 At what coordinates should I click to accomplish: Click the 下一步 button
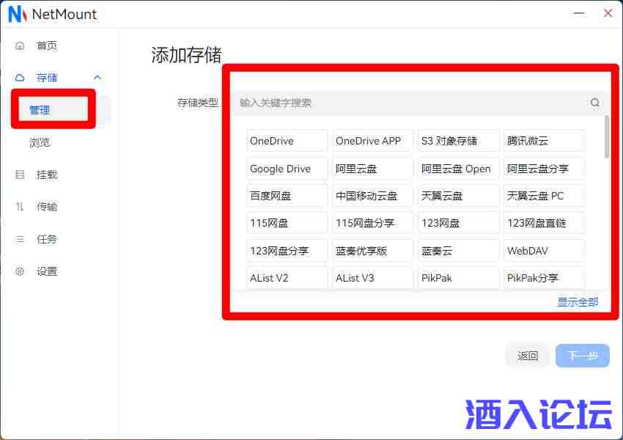point(583,356)
